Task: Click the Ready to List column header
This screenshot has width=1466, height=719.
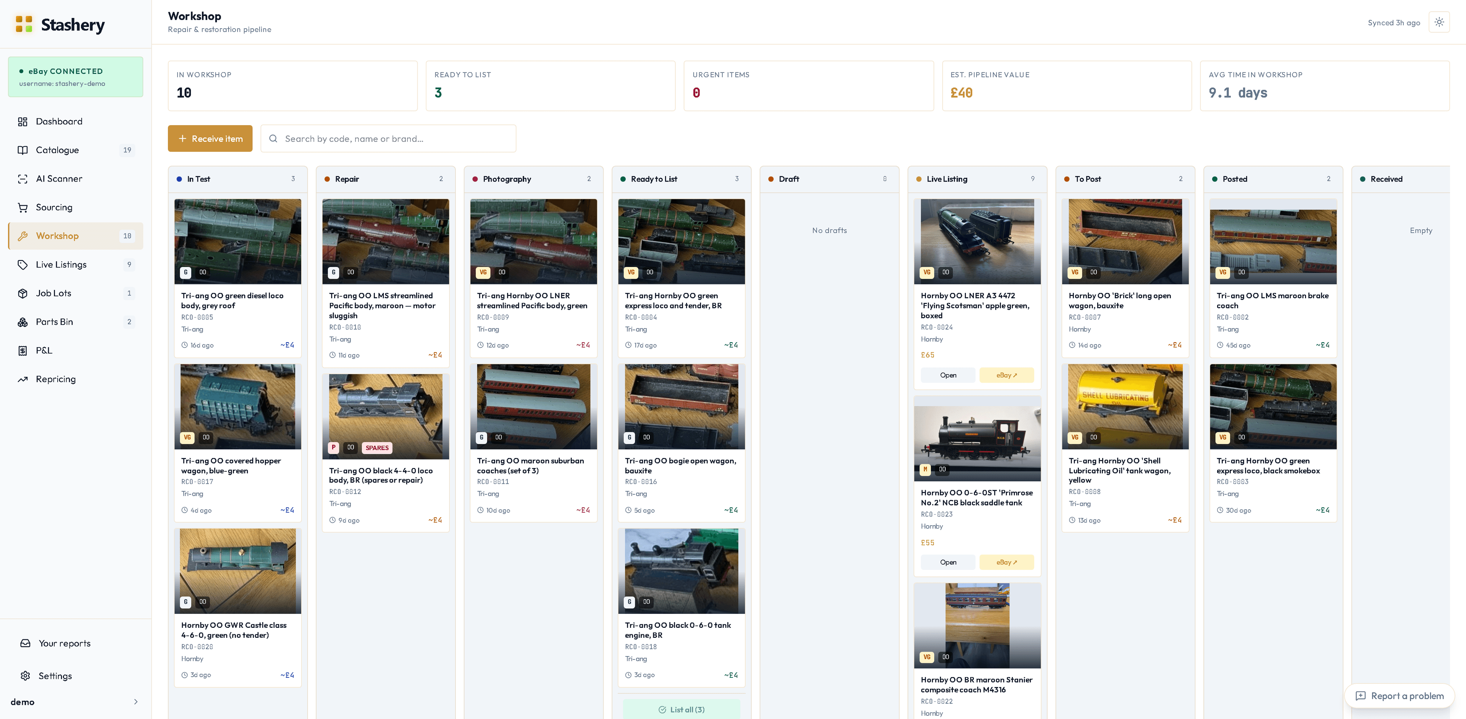Action: (682, 179)
